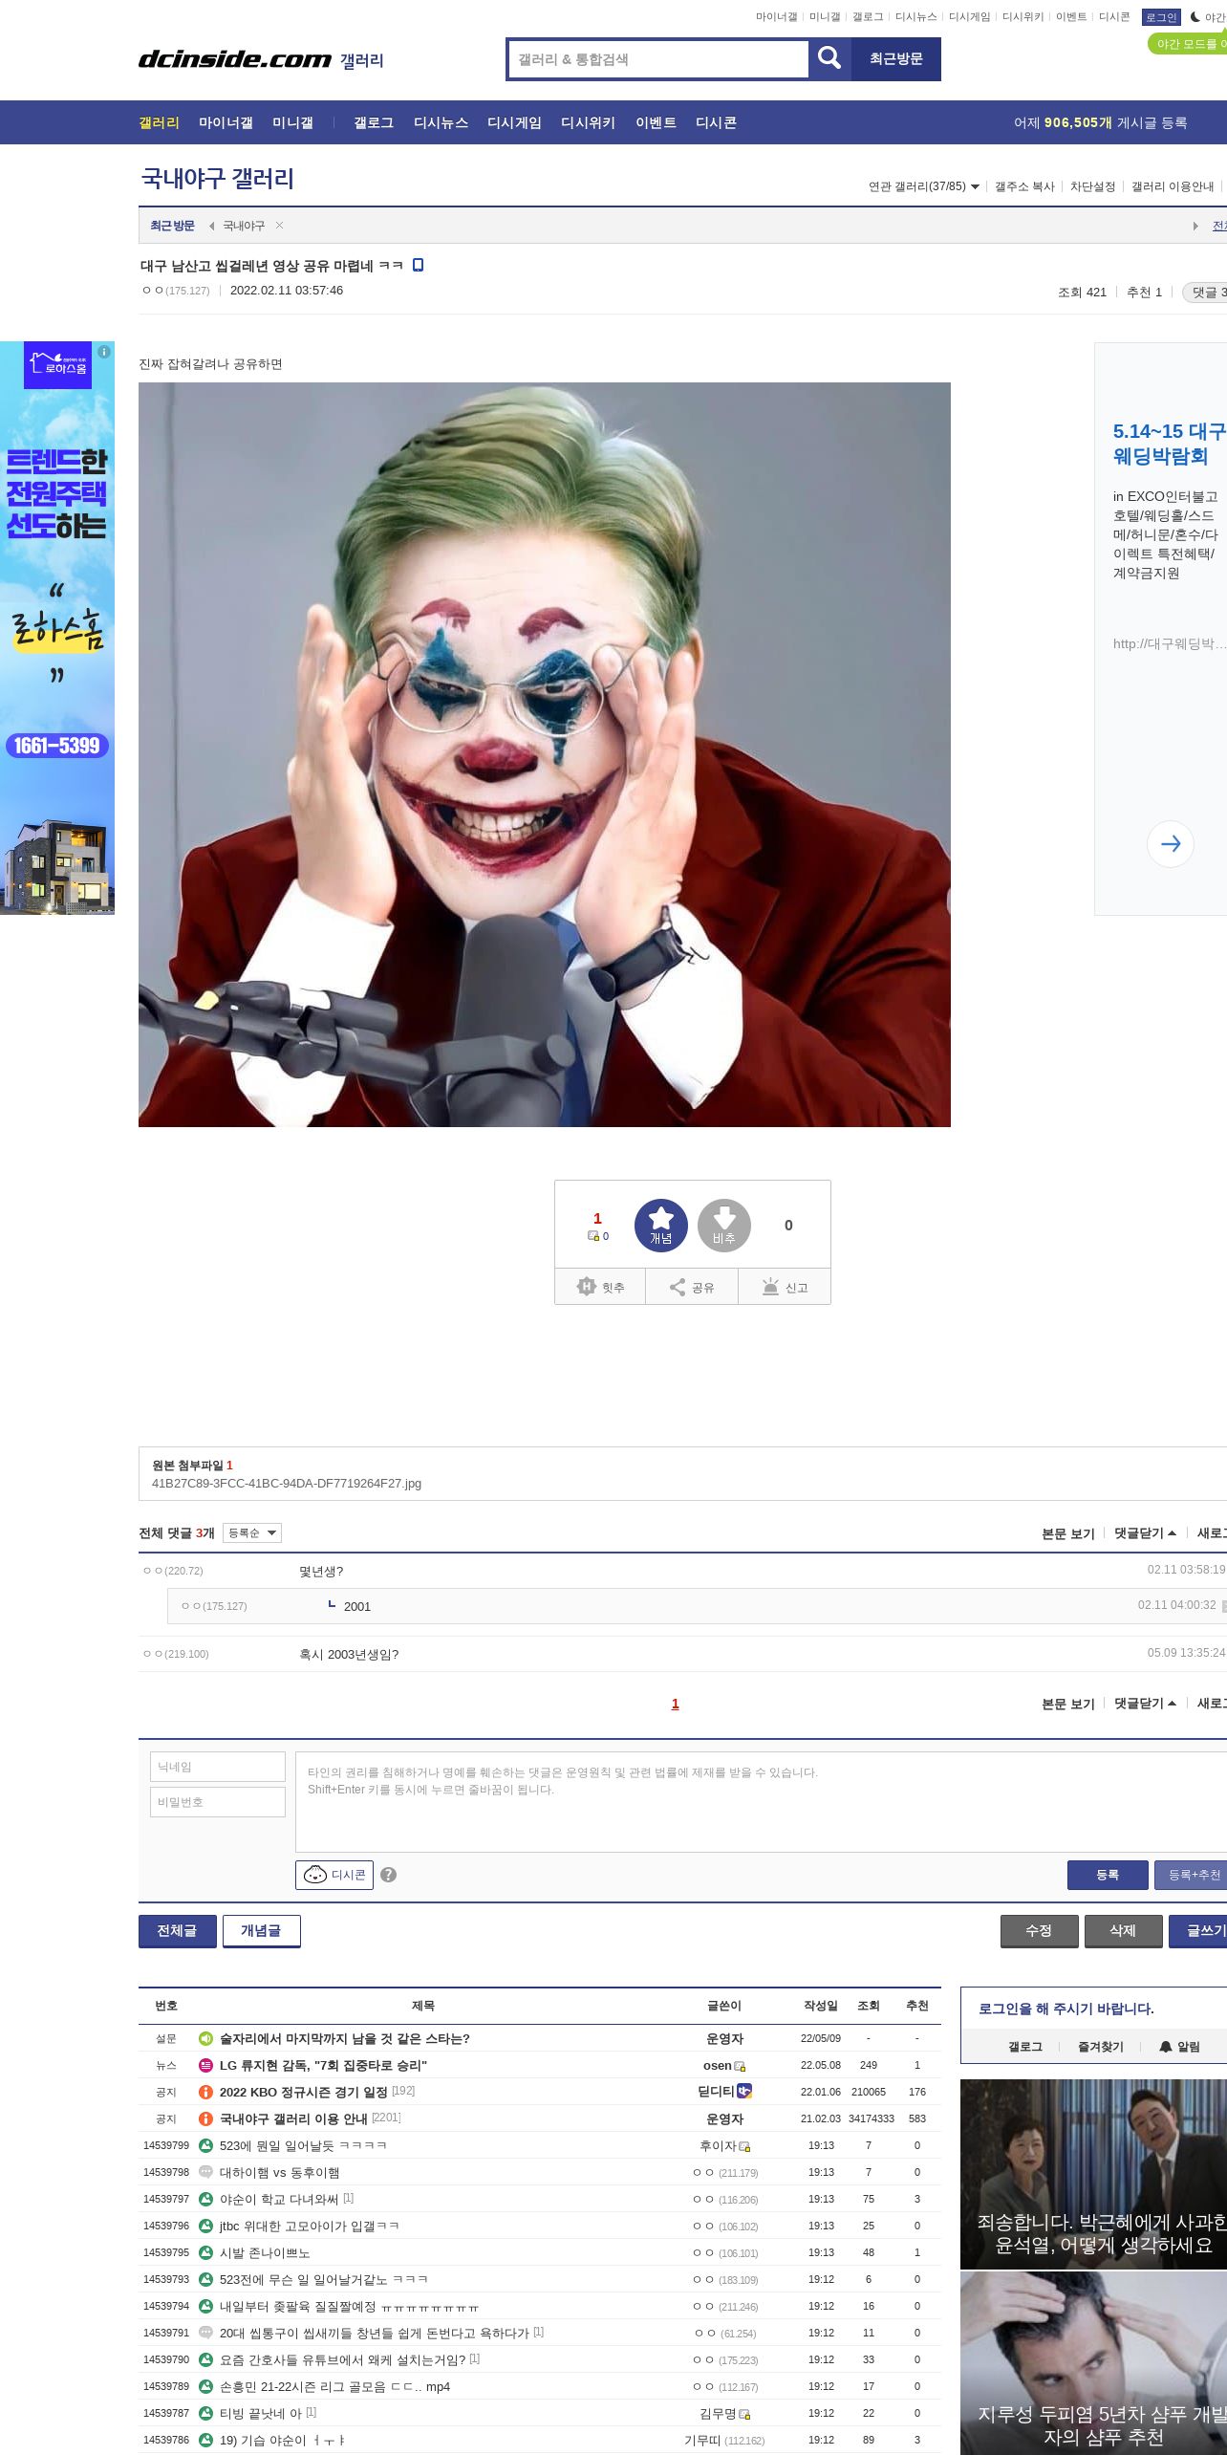Click notice icon of 2022 KBO 일정 row
The image size is (1227, 2455).
coord(205,2092)
